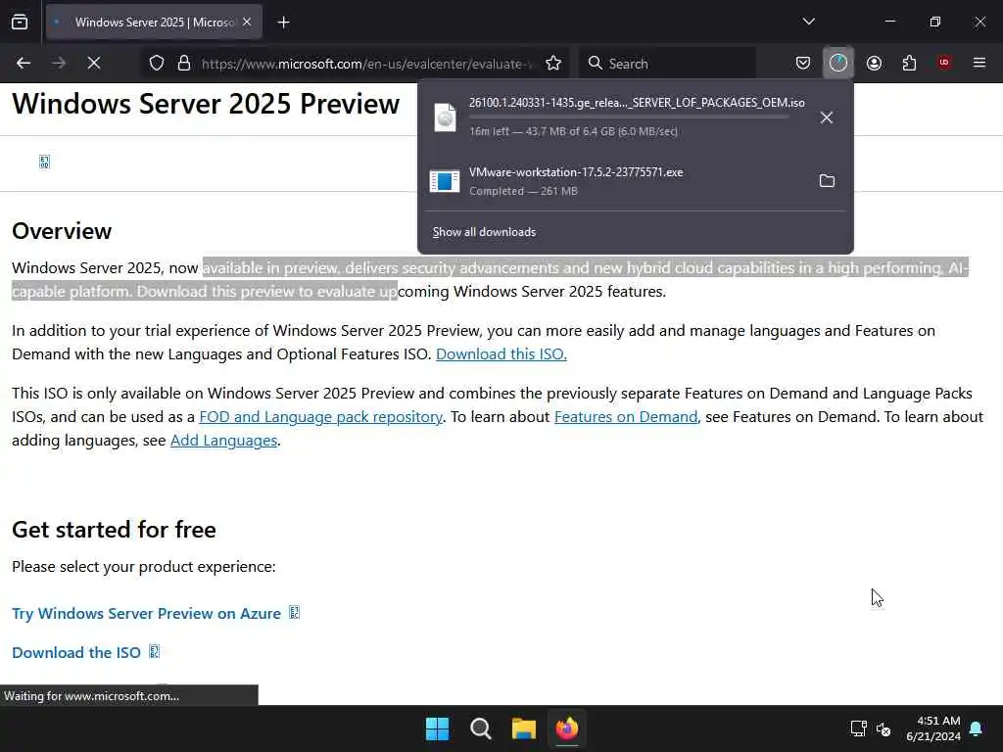Image resolution: width=1003 pixels, height=752 pixels.
Task: Close the Windows Server 2025 tab
Action: pyautogui.click(x=247, y=22)
